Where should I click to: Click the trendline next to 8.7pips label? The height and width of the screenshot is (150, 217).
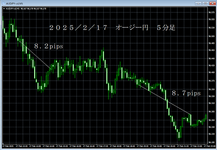pos(165,100)
